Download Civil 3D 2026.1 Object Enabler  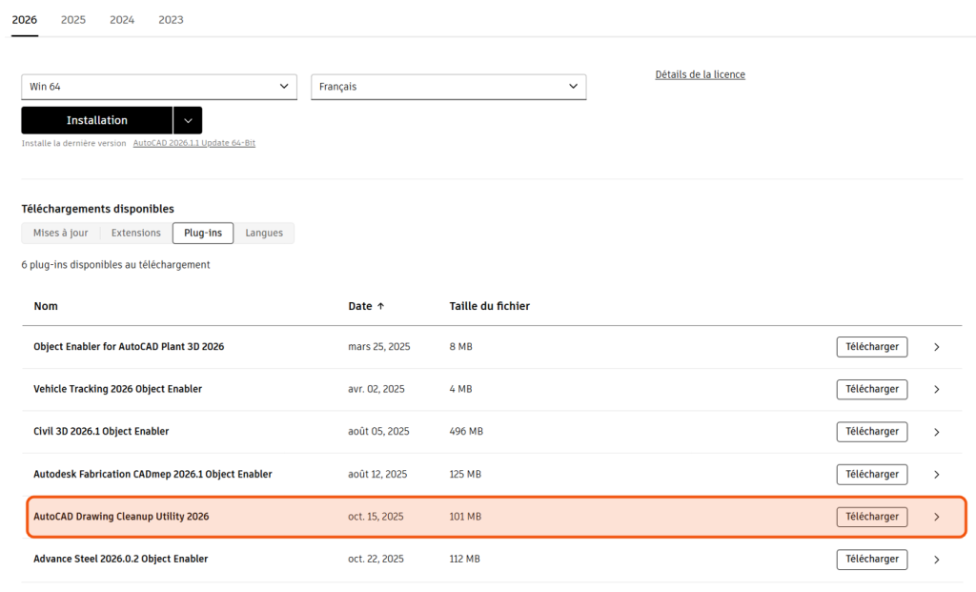pos(871,432)
